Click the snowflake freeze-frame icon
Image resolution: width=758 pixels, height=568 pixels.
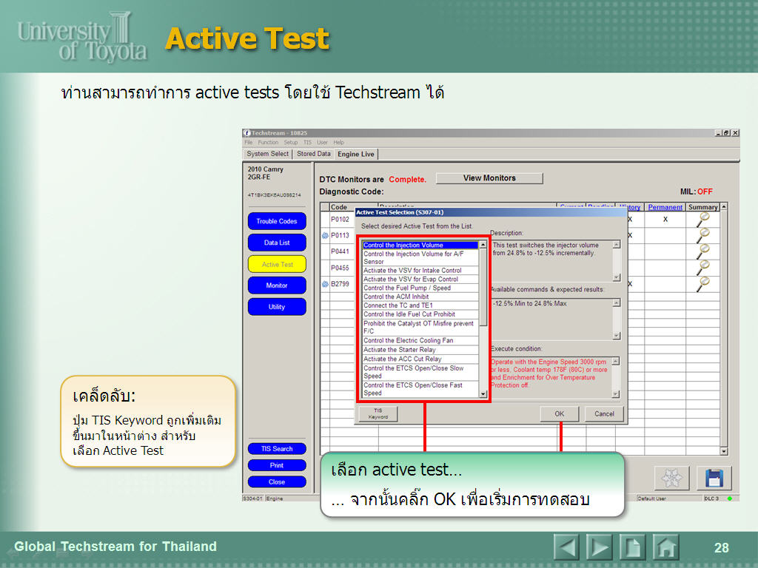671,478
